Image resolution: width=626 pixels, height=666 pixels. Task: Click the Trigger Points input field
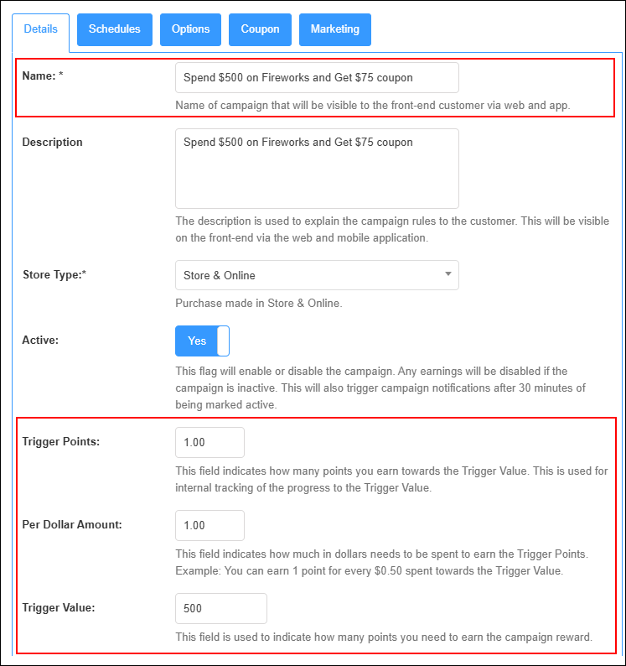pyautogui.click(x=210, y=442)
